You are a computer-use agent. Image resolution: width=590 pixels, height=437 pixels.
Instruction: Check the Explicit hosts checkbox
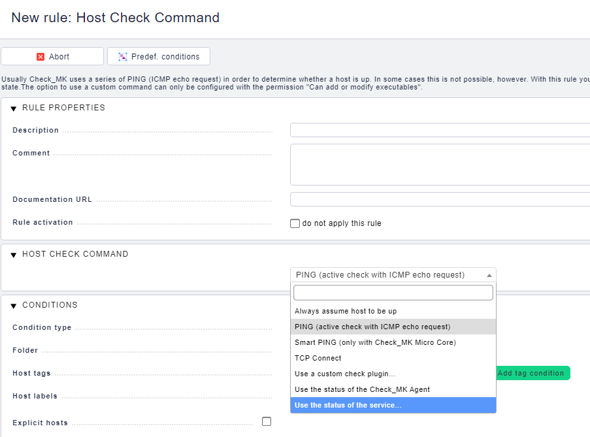(266, 421)
